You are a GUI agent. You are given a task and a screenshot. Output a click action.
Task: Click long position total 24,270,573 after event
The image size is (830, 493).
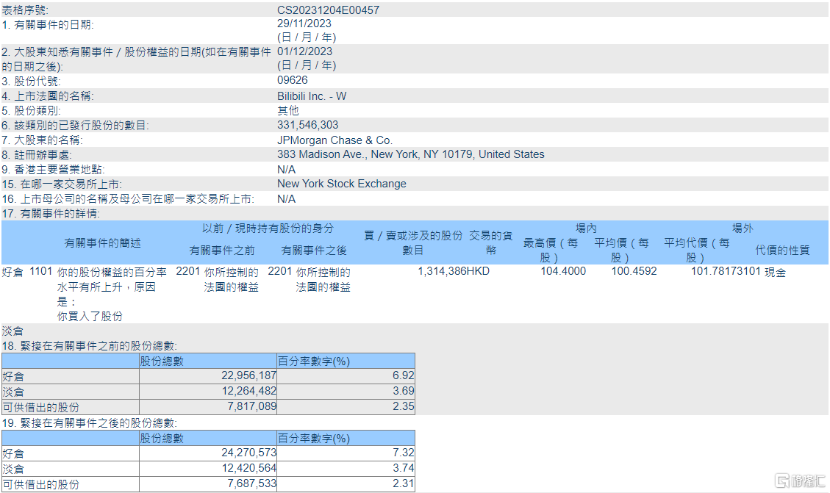pyautogui.click(x=248, y=453)
